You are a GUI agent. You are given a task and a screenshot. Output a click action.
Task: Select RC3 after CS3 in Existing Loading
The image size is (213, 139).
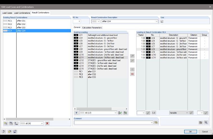pos(101,77)
